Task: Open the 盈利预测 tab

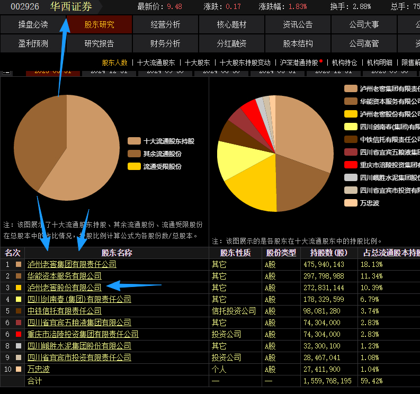Action: pos(33,43)
